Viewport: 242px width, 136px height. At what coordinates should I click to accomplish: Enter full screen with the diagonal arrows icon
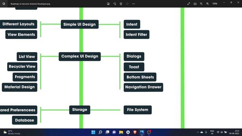click(189, 4)
